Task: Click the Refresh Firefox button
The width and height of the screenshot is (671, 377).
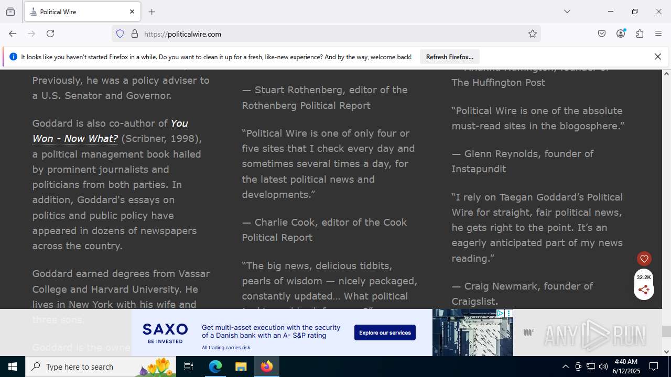Action: pyautogui.click(x=450, y=57)
